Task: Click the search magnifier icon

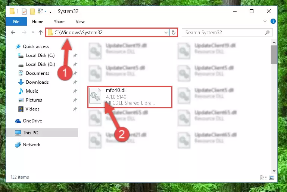Action: (x=267, y=32)
